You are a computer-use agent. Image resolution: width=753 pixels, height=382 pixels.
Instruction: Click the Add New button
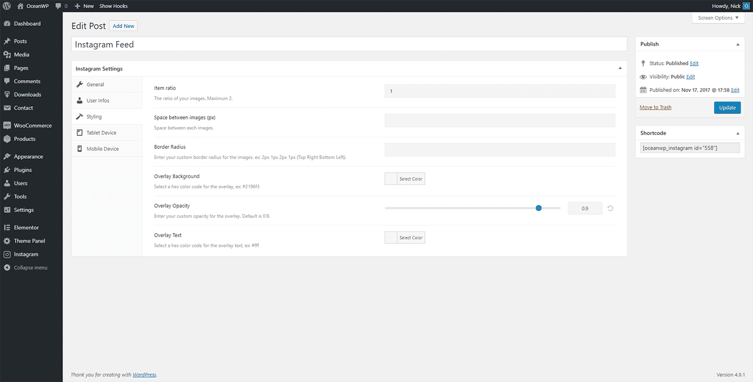pyautogui.click(x=124, y=26)
